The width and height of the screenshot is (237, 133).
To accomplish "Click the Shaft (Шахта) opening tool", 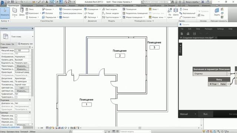I will [176, 12].
